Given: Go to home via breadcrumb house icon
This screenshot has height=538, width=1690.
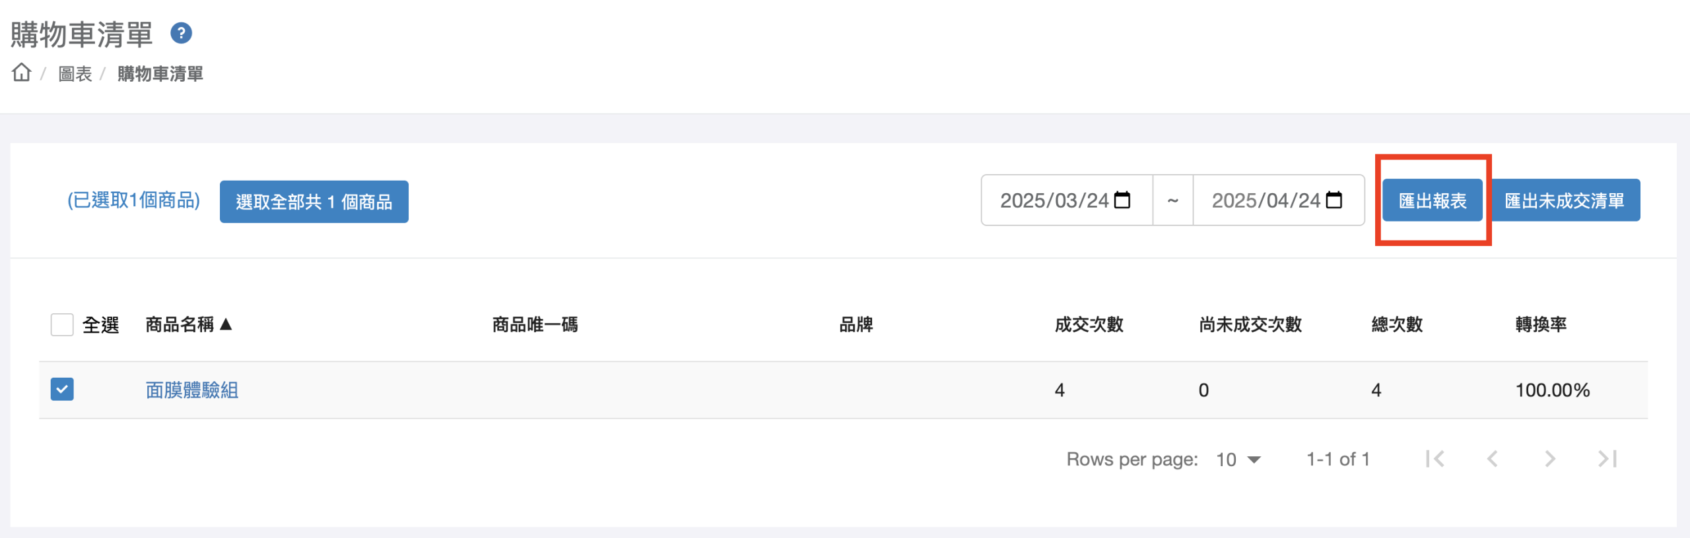Looking at the screenshot, I should click(x=22, y=73).
